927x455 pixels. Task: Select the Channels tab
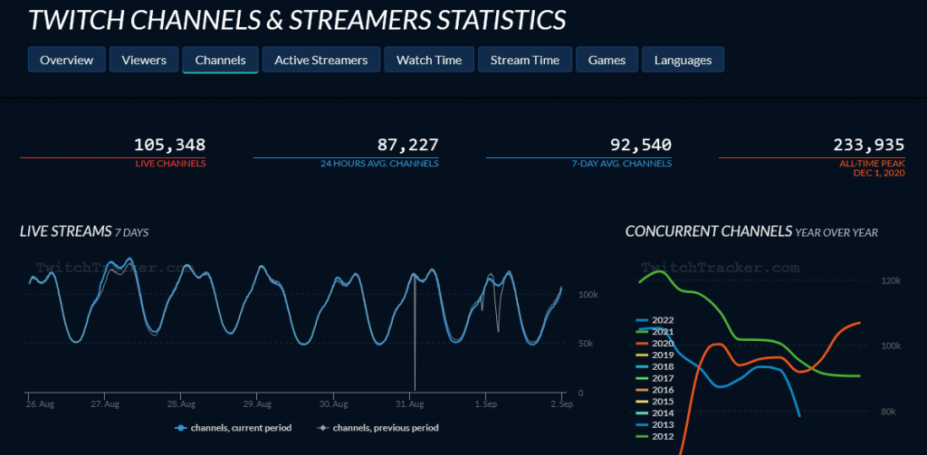point(221,60)
